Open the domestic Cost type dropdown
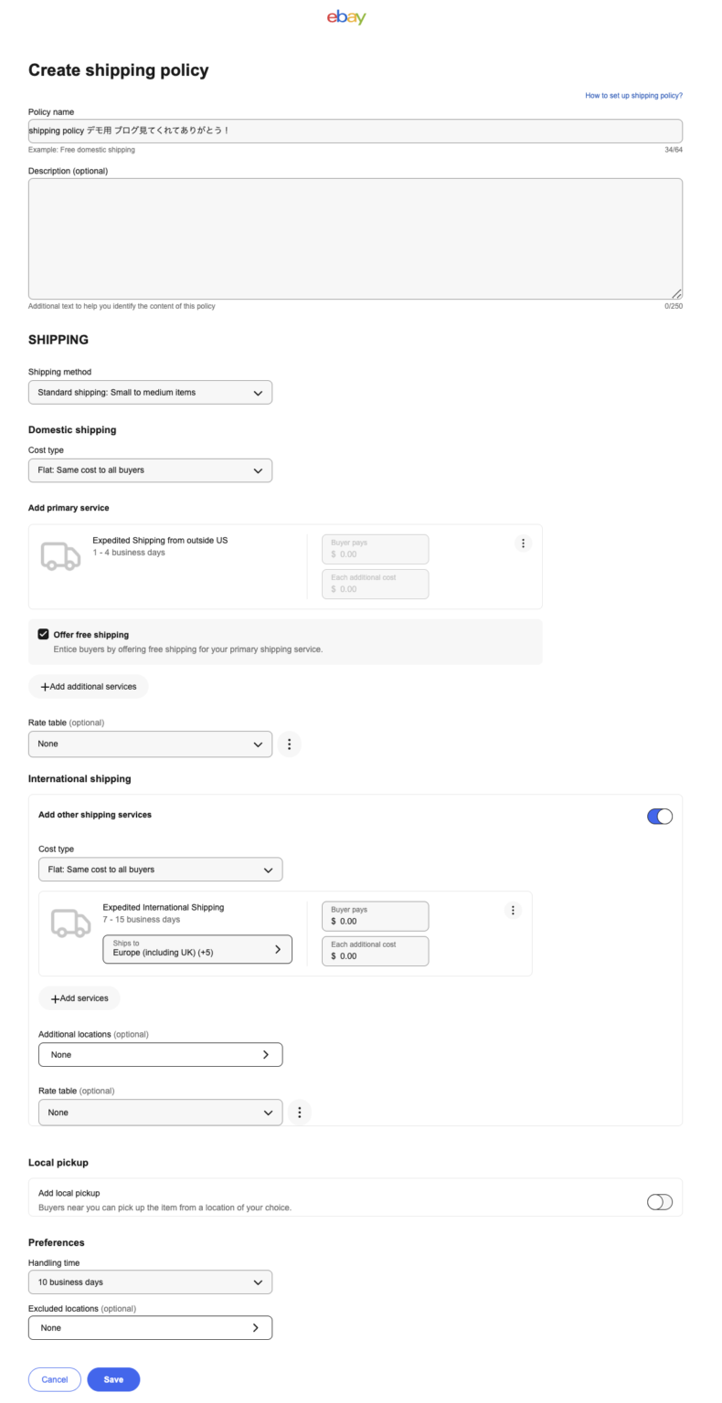This screenshot has width=722, height=1403. tap(150, 470)
